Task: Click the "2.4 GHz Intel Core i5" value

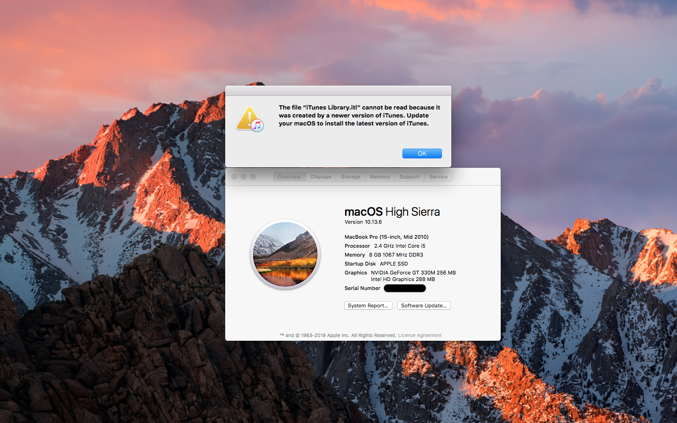Action: click(x=400, y=246)
